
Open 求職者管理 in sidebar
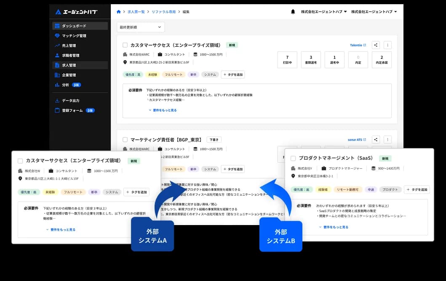(x=80, y=56)
